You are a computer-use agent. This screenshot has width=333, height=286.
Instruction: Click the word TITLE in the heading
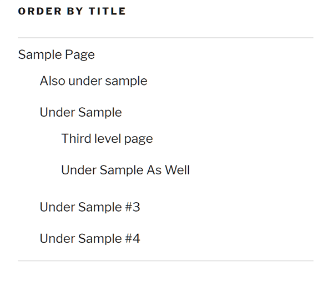click(107, 11)
